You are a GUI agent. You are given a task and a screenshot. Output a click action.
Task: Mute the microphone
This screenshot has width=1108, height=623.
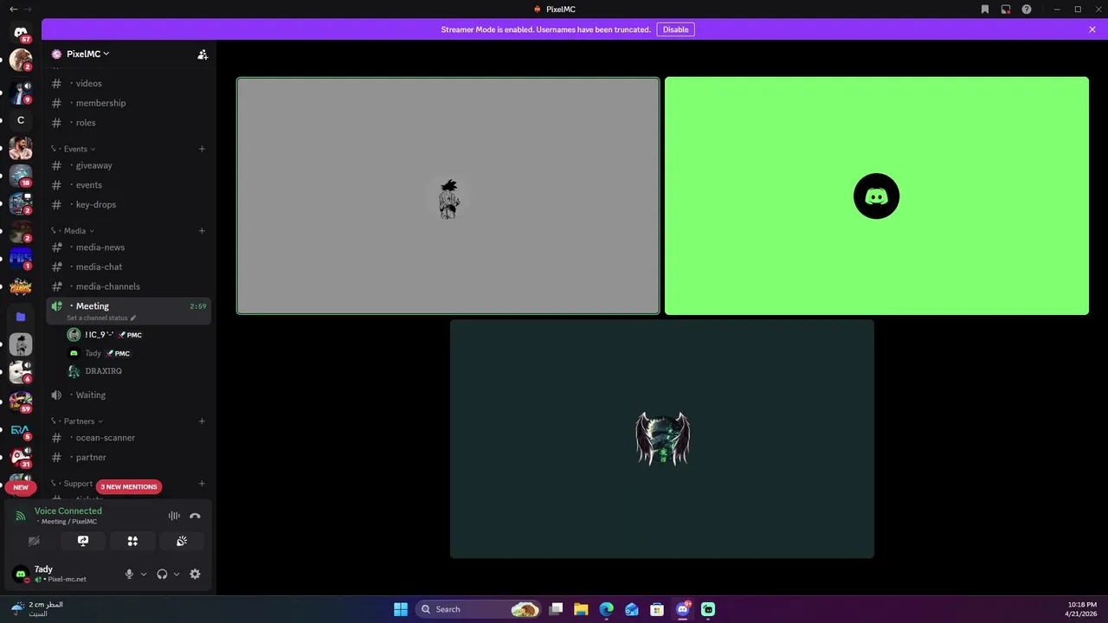coord(129,574)
